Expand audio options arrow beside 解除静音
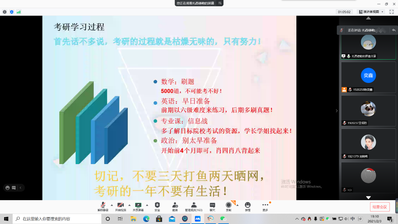The image size is (398, 224). 112,205
